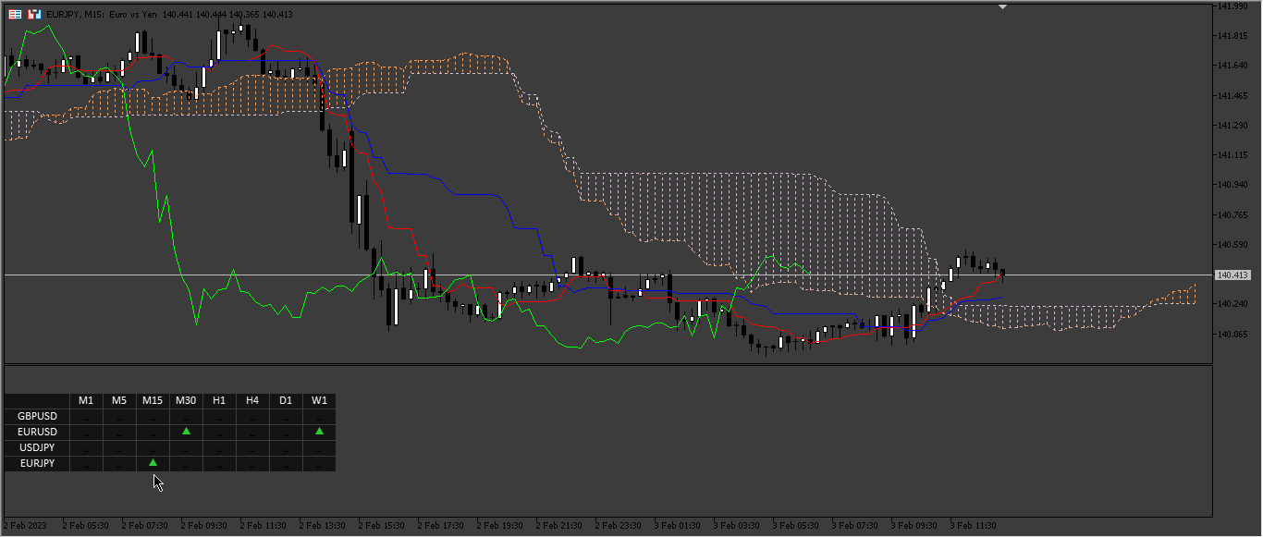This screenshot has height=537, width=1263.
Task: Click the 141.815 price axis label
Action: 1233,36
